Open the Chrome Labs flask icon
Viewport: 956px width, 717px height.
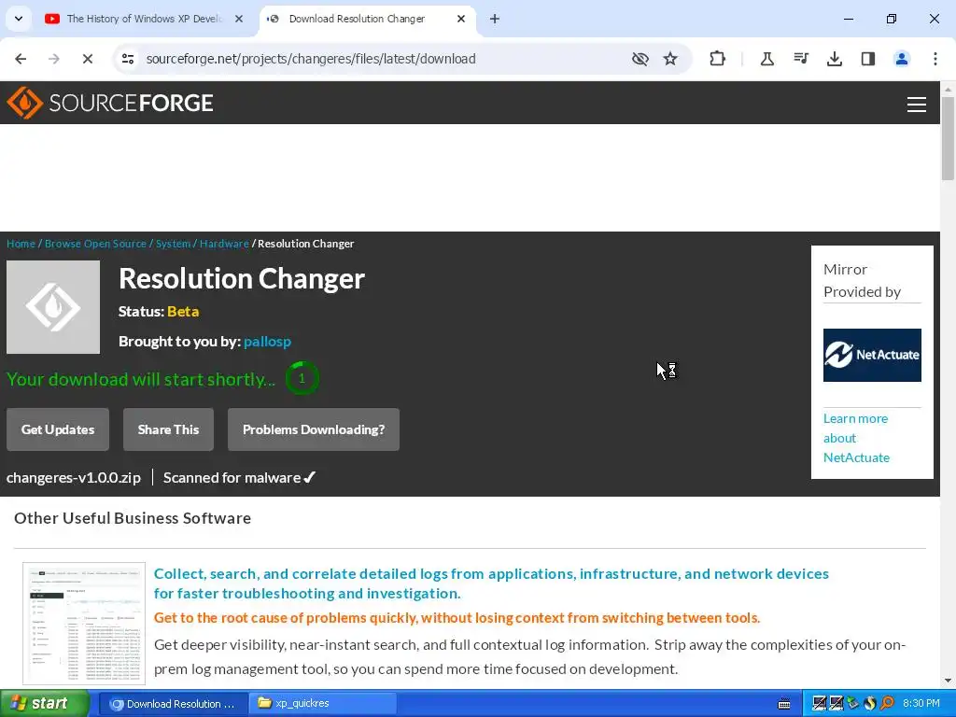pos(767,59)
